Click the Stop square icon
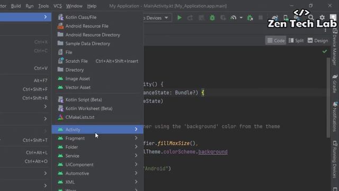The width and height of the screenshot is (339, 191). pos(261,18)
